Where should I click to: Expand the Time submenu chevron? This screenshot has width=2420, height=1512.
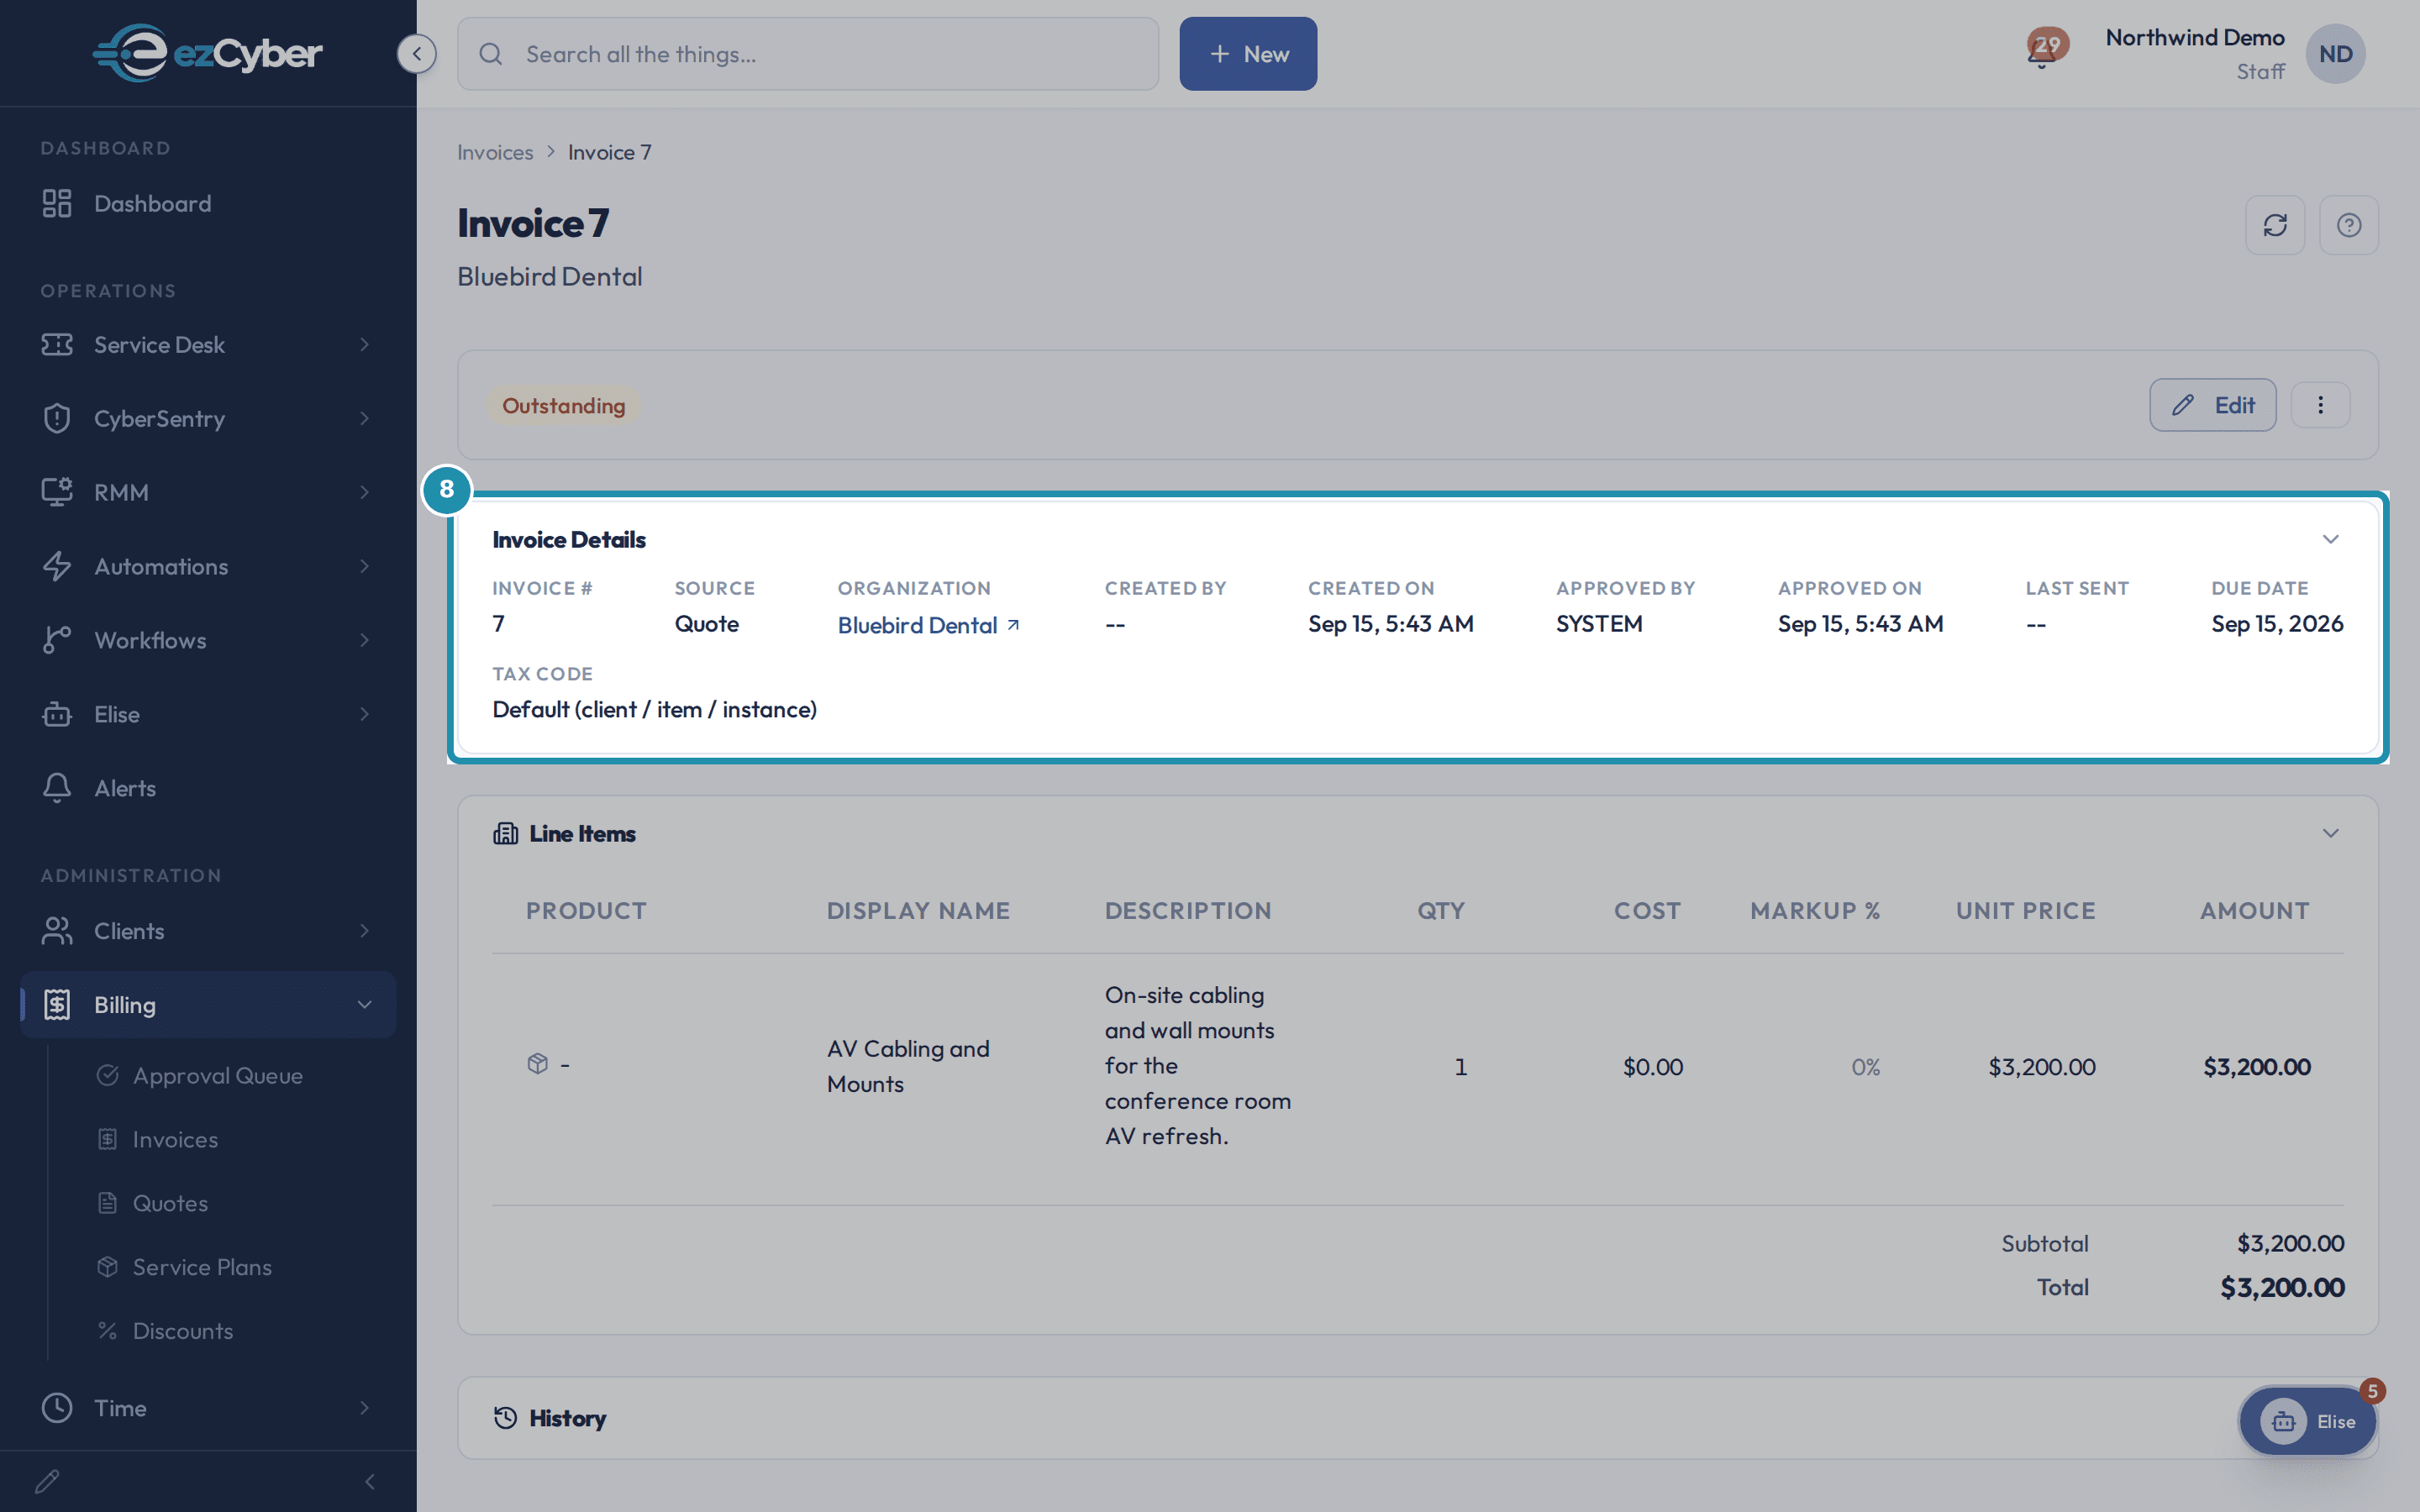point(364,1407)
